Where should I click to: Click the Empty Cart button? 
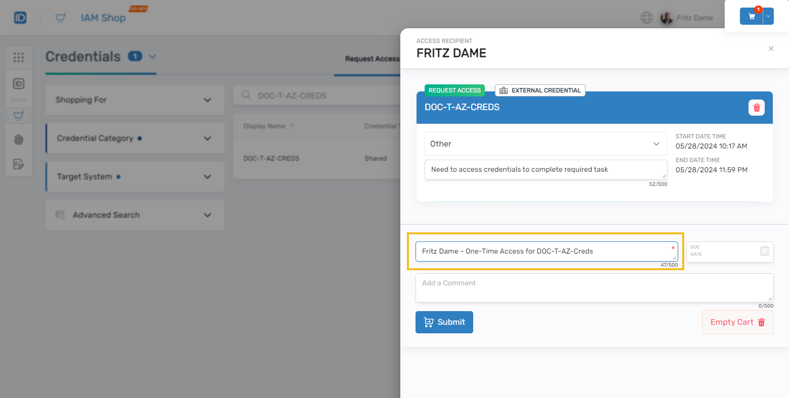737,322
